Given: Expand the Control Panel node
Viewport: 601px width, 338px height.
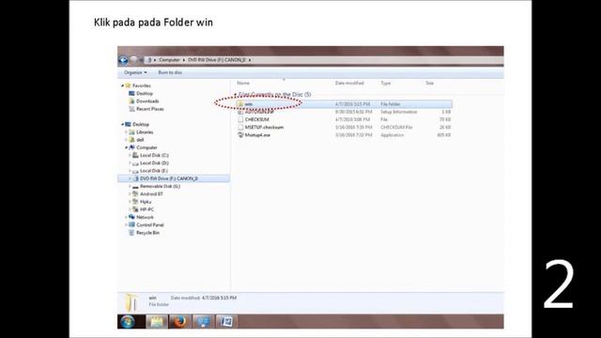Looking at the screenshot, I should (x=126, y=225).
